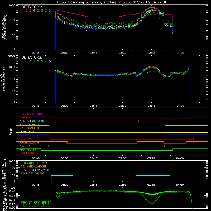Click the DECIMATION_ENERGY legend entry
The height and width of the screenshot is (211, 211).
(x=34, y=163)
